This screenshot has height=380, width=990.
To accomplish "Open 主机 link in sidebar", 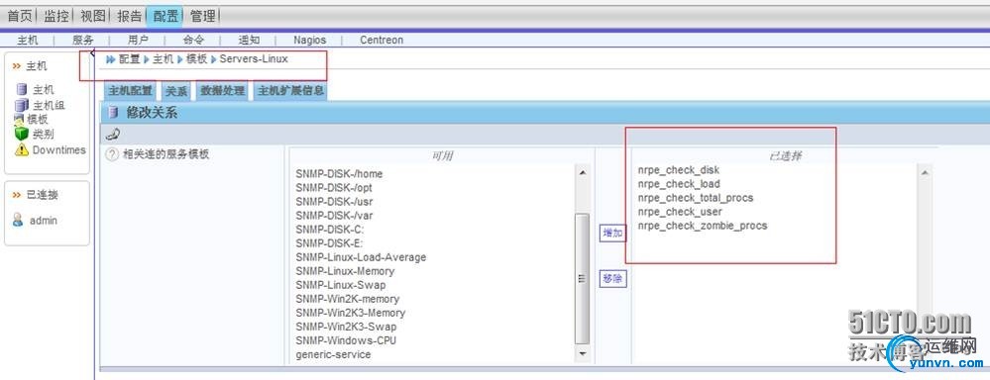I will (43, 90).
